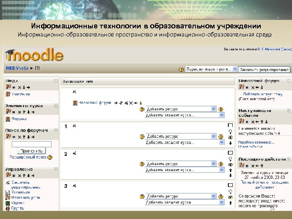Move topic 2 up with arrow
This screenshot has height=219, width=292.
coord(230,170)
